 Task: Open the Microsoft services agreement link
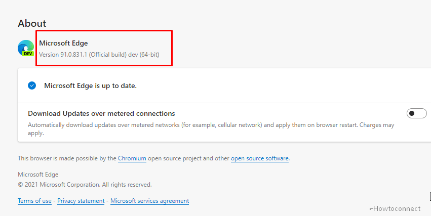(x=149, y=201)
